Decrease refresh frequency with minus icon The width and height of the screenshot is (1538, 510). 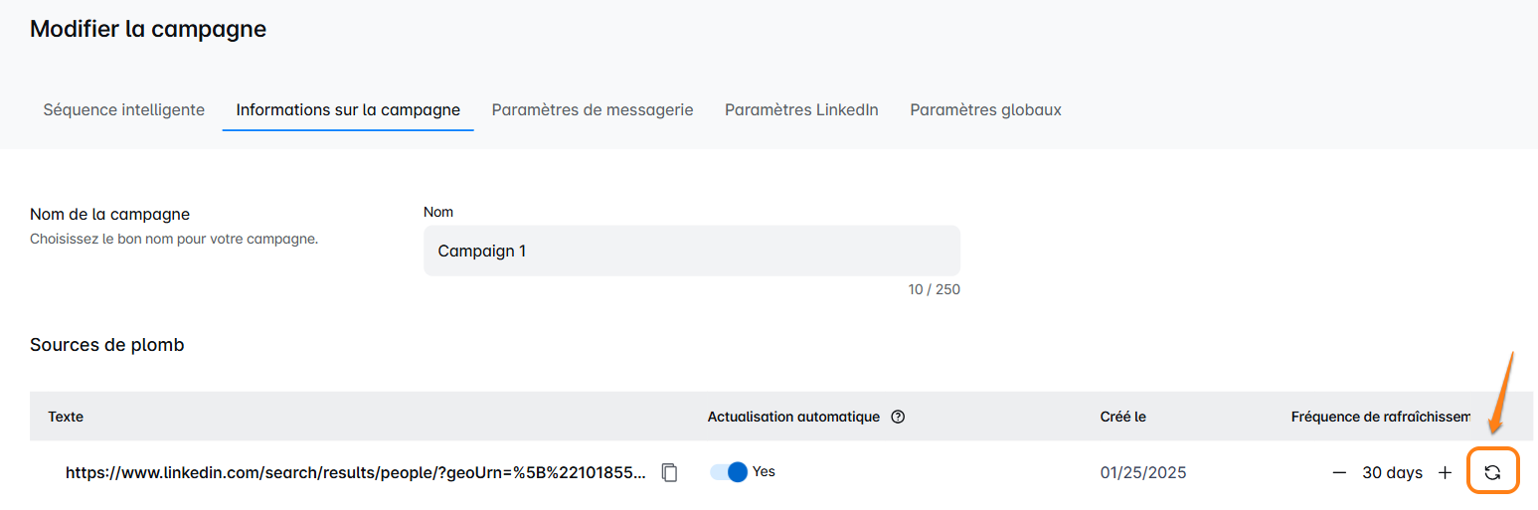point(1339,473)
